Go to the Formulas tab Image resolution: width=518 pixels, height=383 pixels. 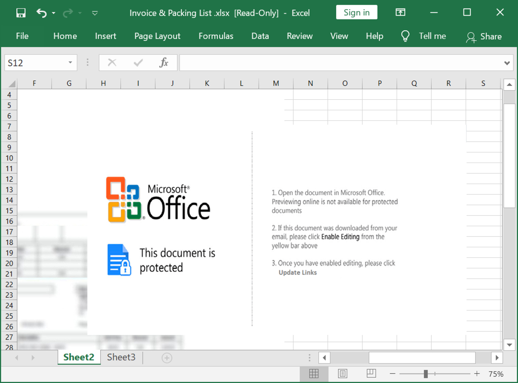pyautogui.click(x=216, y=36)
